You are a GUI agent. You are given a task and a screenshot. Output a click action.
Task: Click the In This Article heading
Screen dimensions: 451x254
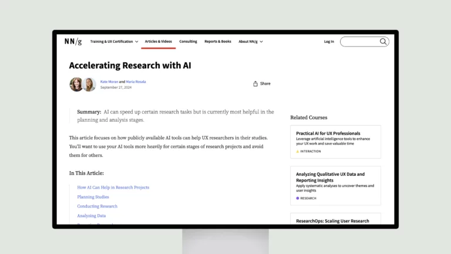pyautogui.click(x=86, y=173)
